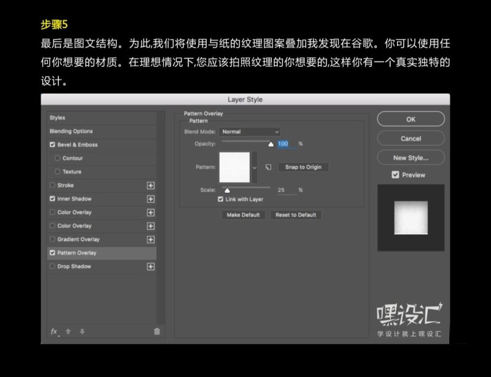Screen dimensions: 491x377
Task: Click the pattern thumbnail swatch
Action: point(234,166)
